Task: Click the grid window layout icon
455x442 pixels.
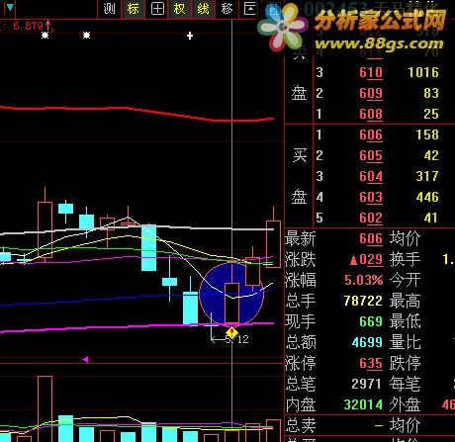Action: [157, 9]
